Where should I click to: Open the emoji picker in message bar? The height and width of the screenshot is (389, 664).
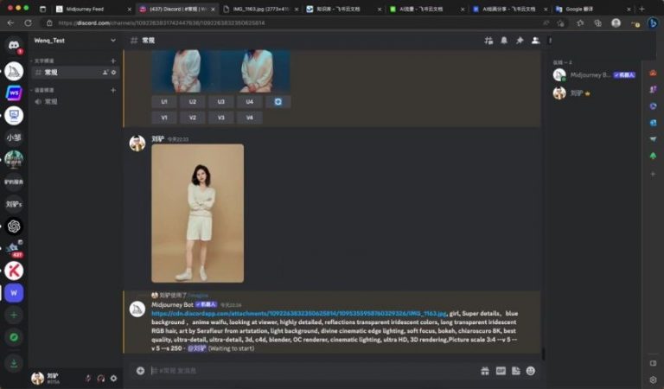coord(530,371)
